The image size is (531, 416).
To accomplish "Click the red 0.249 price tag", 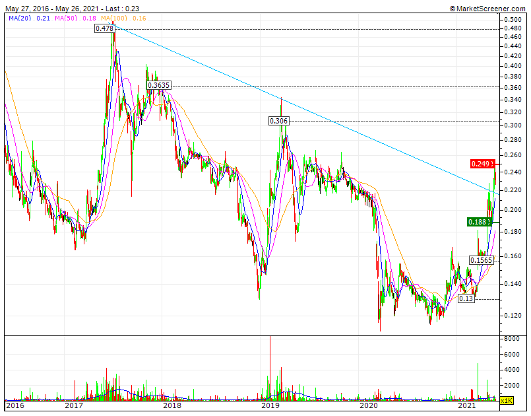I will point(483,164).
